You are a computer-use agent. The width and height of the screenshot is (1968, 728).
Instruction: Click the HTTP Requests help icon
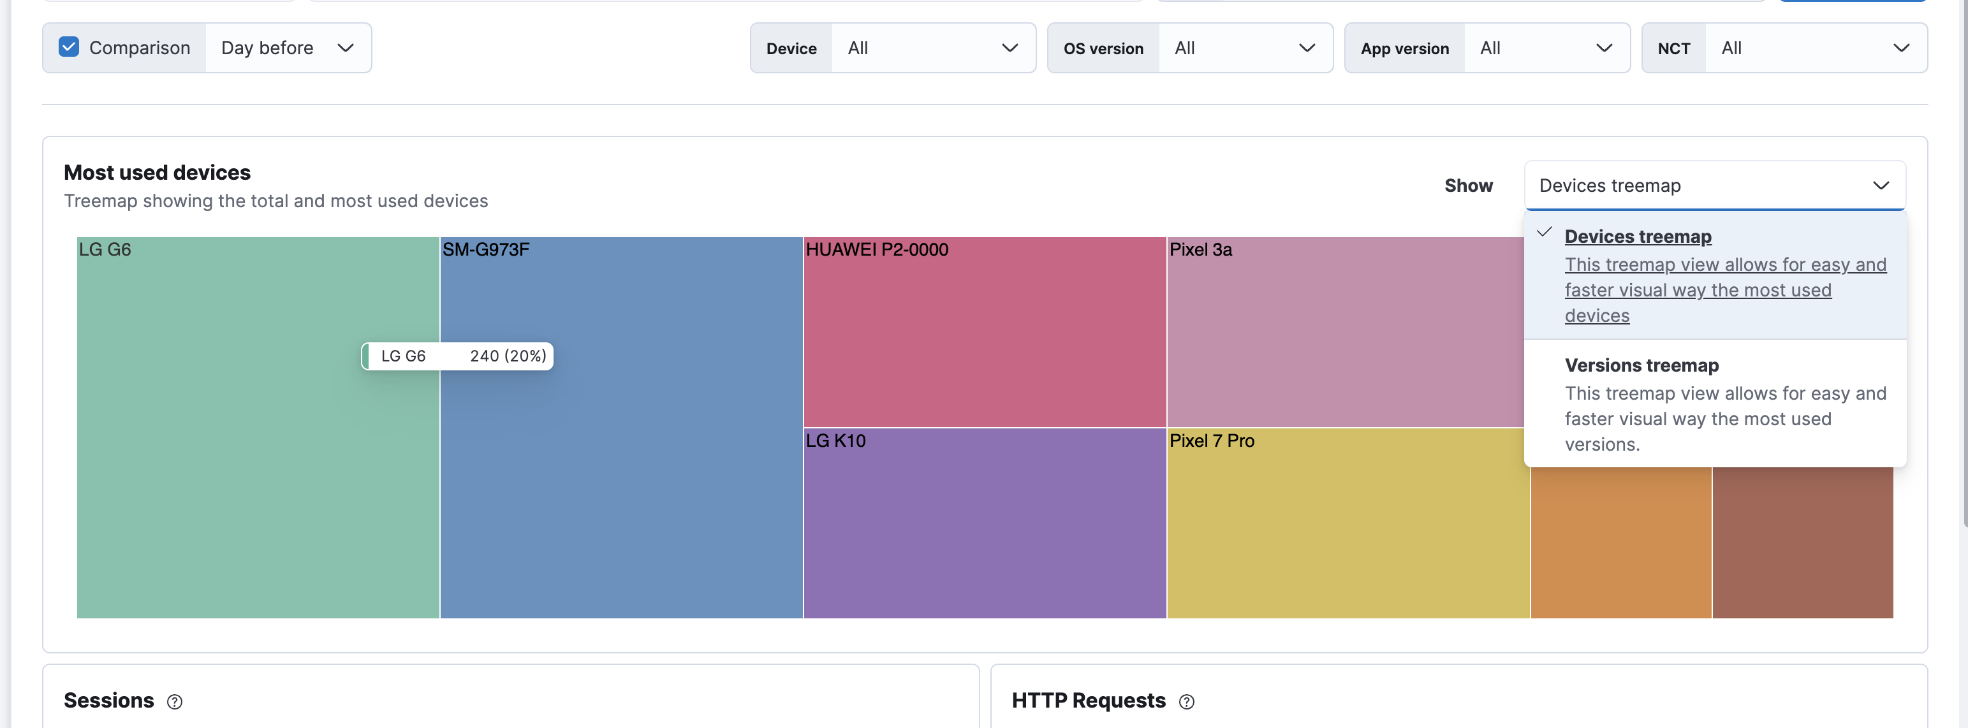(1186, 702)
